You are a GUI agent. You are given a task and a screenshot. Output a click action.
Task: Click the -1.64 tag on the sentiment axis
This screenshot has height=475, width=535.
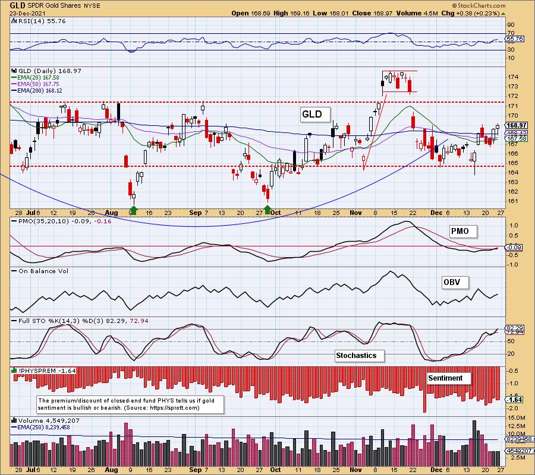(515, 400)
